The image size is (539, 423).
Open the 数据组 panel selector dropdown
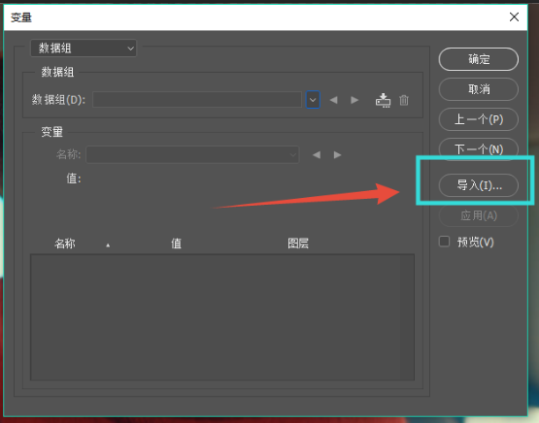84,49
